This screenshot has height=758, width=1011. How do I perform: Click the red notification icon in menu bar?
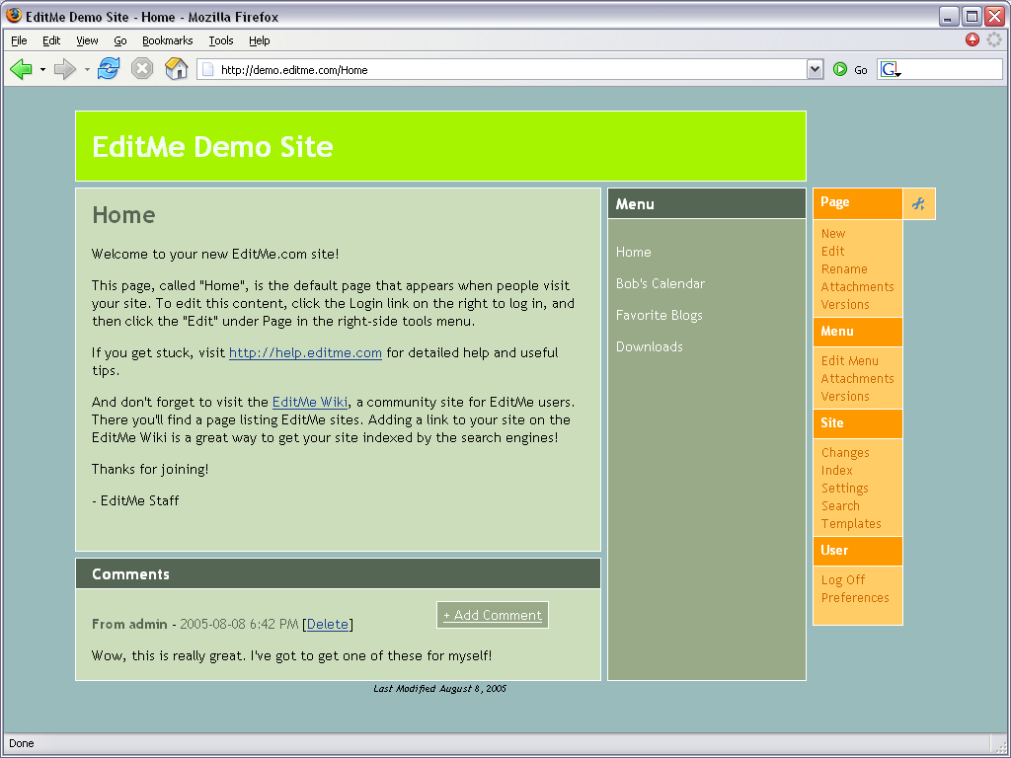click(972, 39)
